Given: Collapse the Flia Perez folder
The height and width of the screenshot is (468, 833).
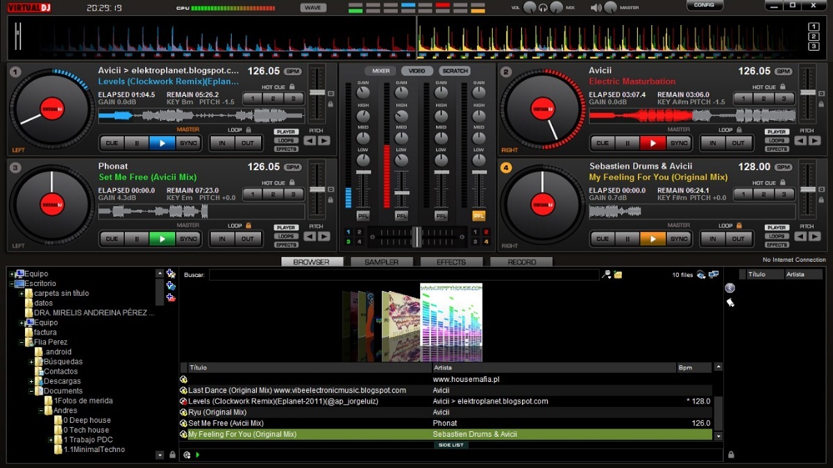Looking at the screenshot, I should [x=22, y=342].
